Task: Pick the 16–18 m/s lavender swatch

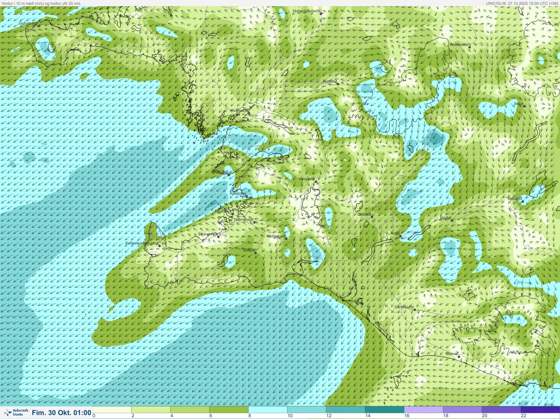Action: coord(423,410)
